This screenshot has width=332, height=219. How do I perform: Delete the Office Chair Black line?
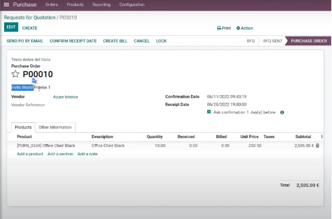coord(317,146)
